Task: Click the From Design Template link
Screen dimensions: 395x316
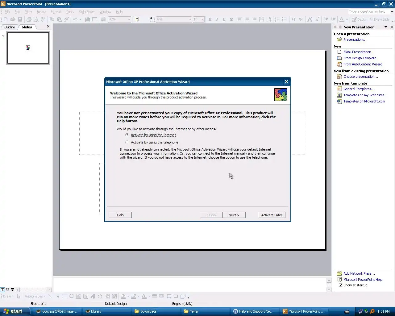Action: [x=360, y=58]
